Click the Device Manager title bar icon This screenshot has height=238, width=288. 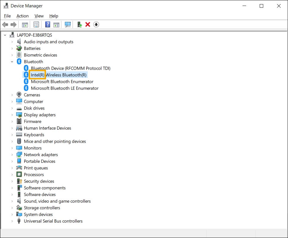(6, 6)
